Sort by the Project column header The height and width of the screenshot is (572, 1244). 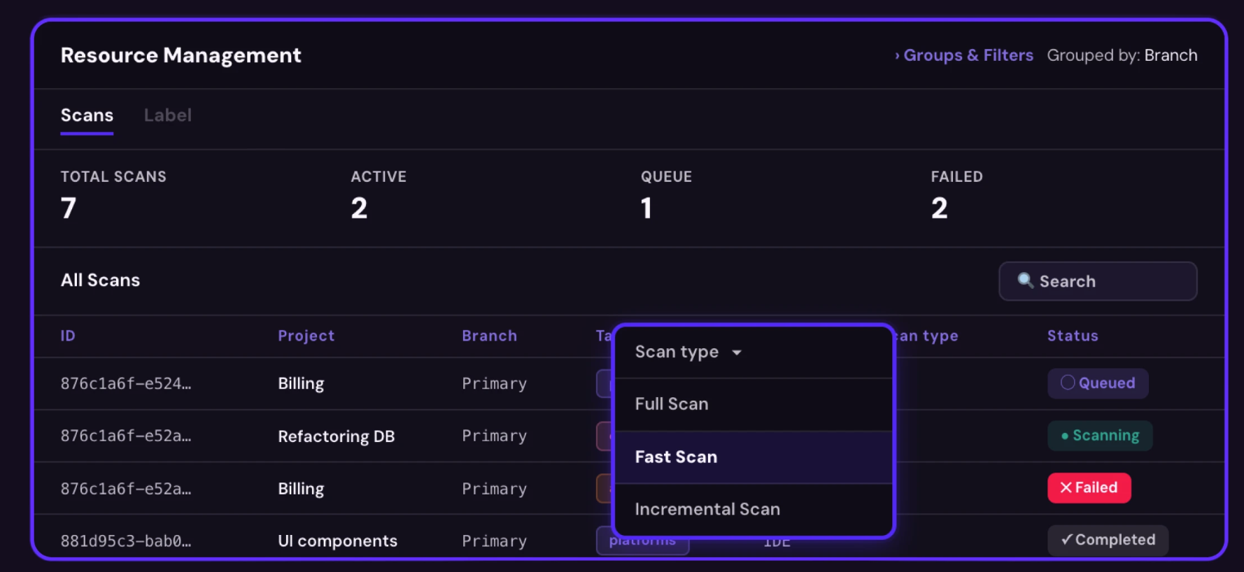tap(306, 336)
